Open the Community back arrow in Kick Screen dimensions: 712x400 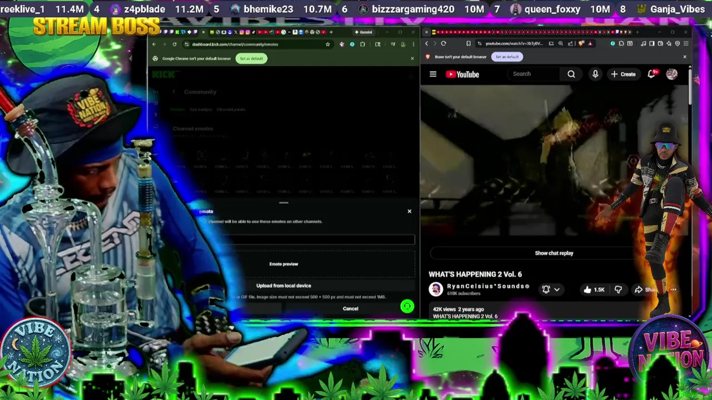click(x=174, y=92)
